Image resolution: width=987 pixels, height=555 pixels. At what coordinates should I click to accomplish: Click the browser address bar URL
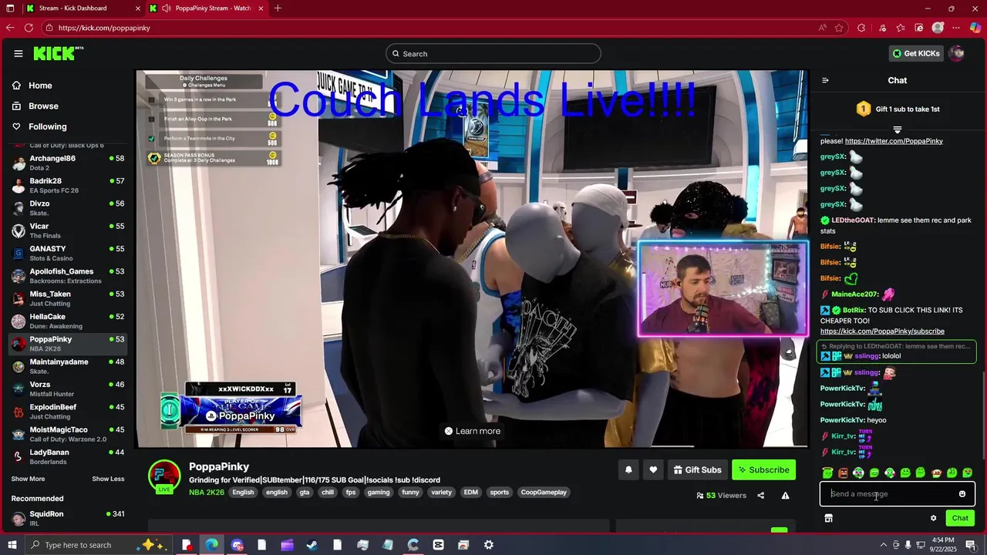[x=104, y=28]
